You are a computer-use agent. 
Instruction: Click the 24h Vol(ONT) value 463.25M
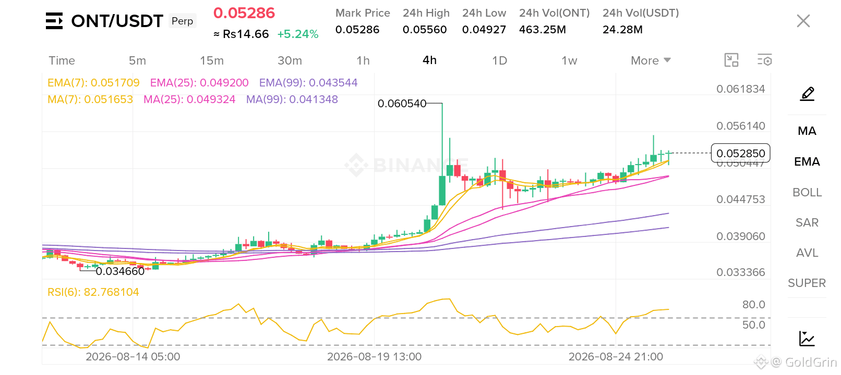[x=543, y=30]
